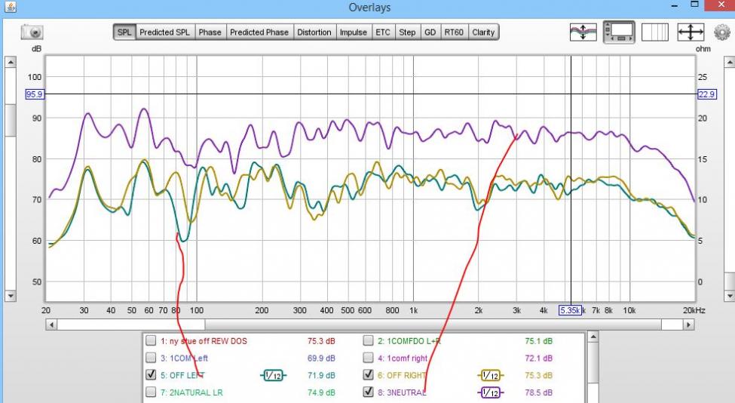Click the 72.1 dB value for 1comf right
The width and height of the screenshot is (735, 403).
click(538, 358)
